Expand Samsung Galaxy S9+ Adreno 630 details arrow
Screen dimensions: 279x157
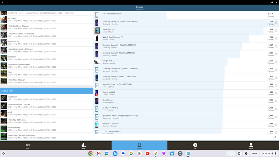(276, 23)
